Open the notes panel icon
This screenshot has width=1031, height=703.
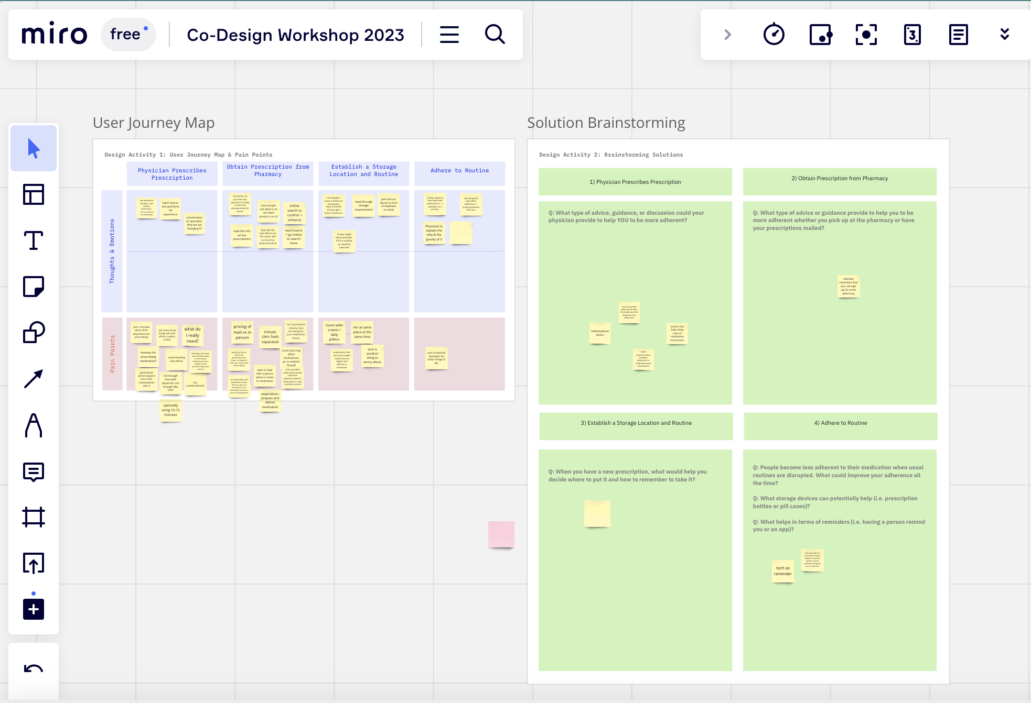click(959, 35)
